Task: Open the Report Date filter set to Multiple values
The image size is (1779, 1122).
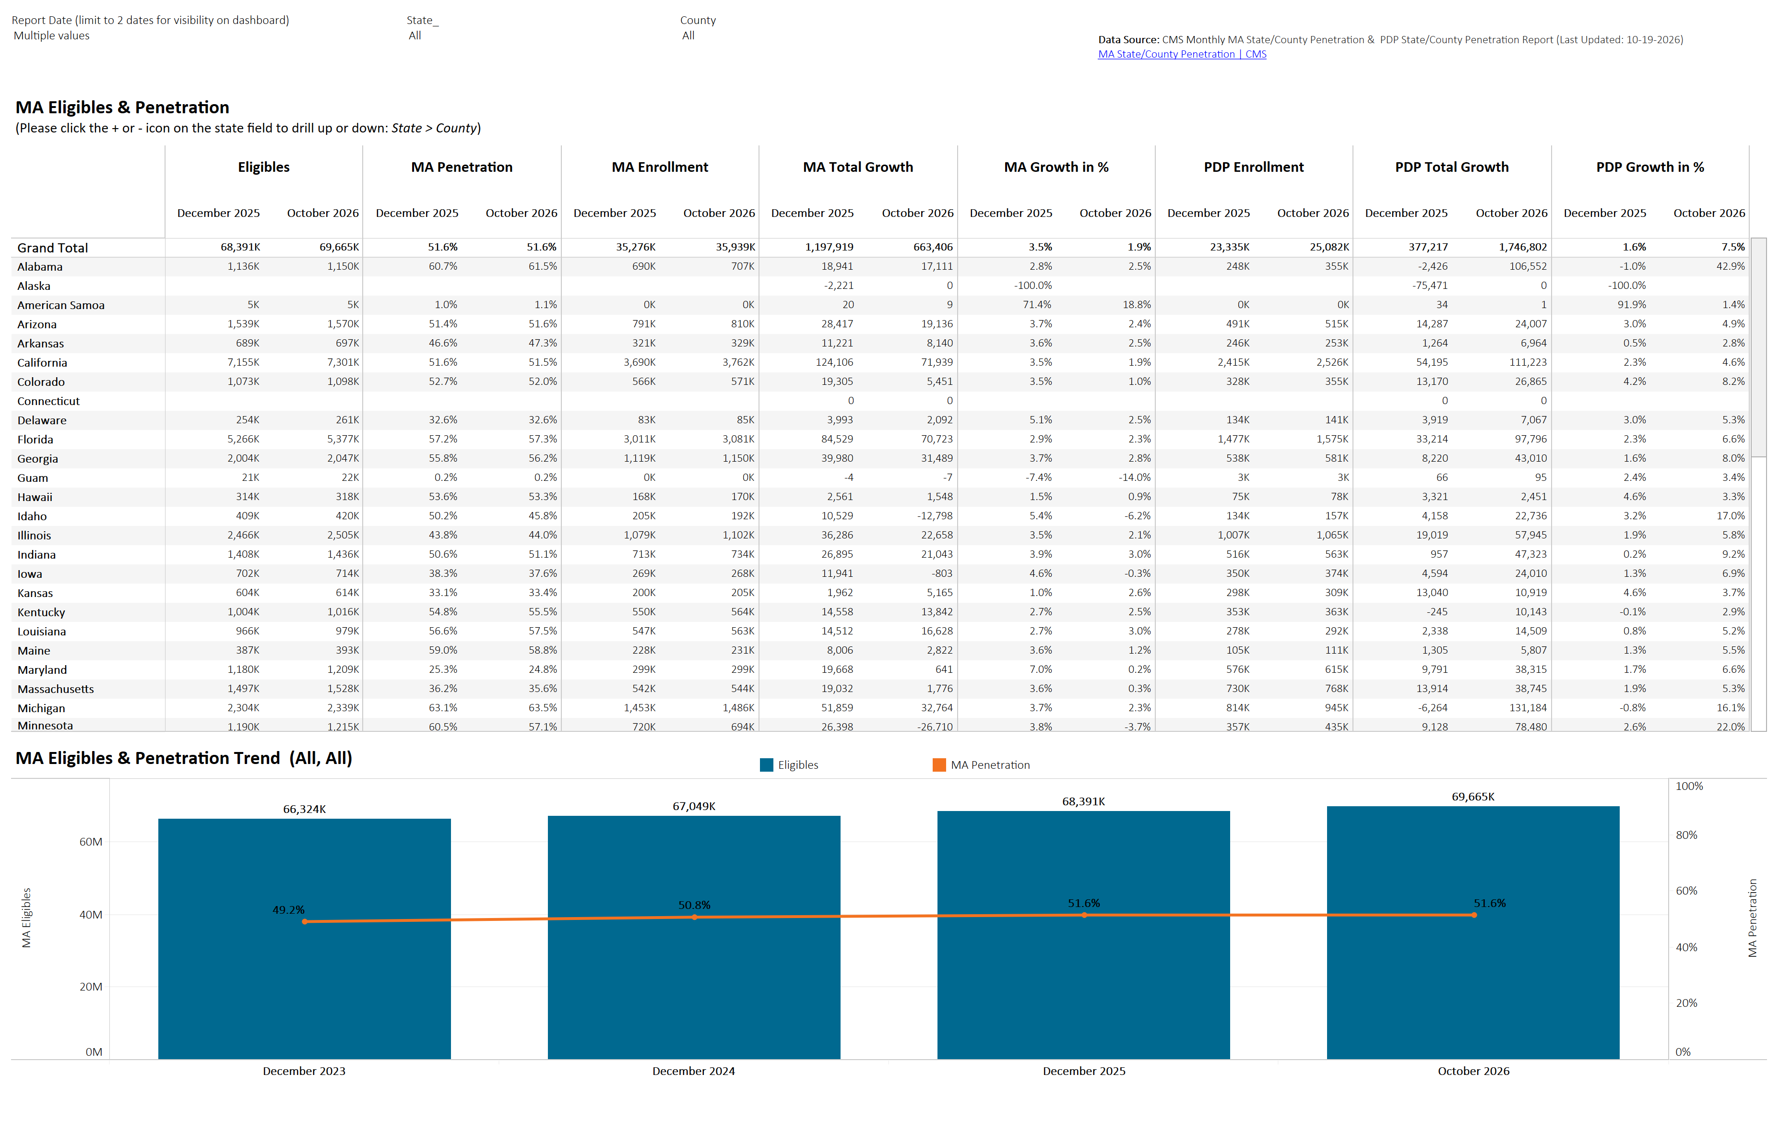Action: point(52,36)
